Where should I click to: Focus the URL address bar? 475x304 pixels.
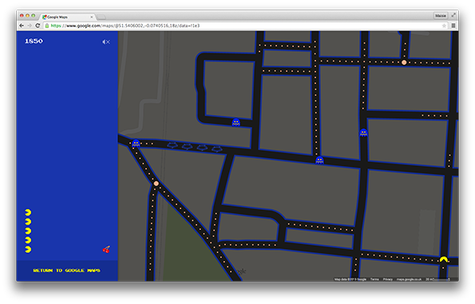coord(245,26)
